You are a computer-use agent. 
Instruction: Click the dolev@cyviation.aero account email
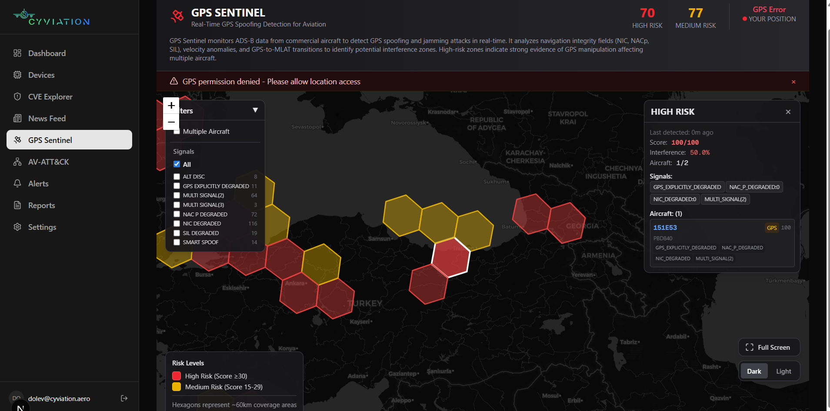[x=59, y=398]
